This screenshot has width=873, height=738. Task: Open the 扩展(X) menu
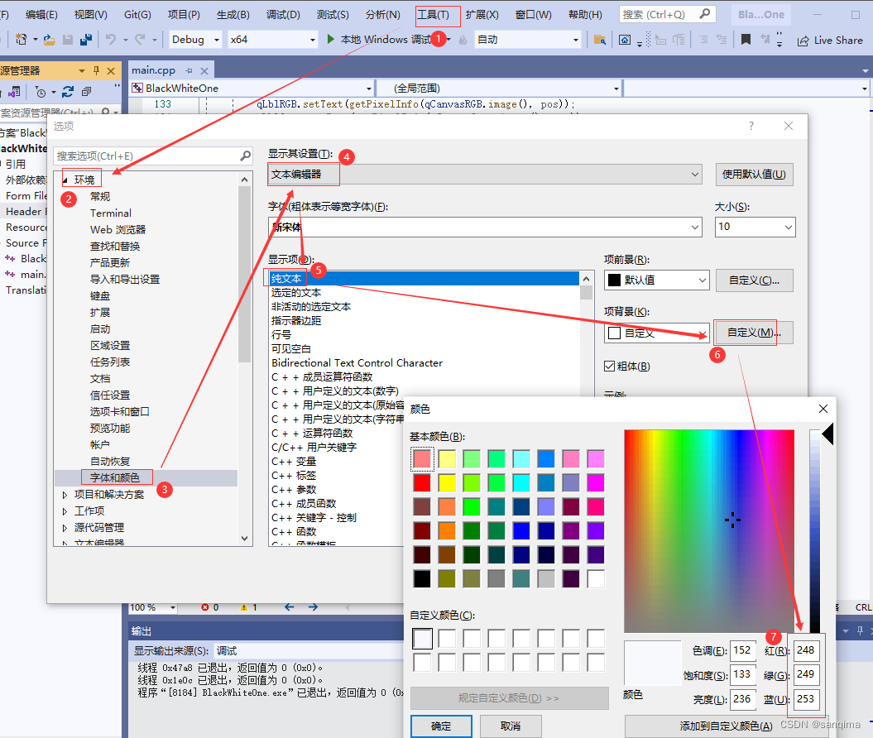482,15
